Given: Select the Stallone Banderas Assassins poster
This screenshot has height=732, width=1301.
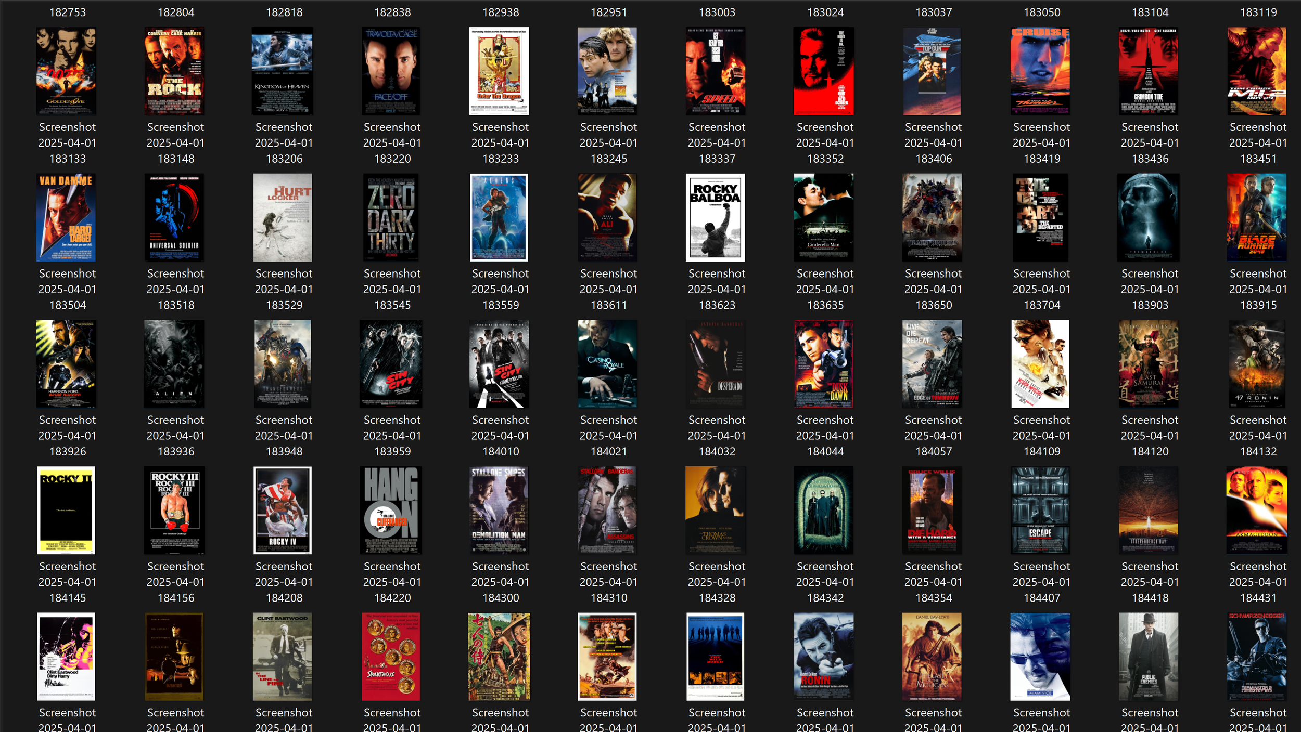Looking at the screenshot, I should click(x=607, y=510).
